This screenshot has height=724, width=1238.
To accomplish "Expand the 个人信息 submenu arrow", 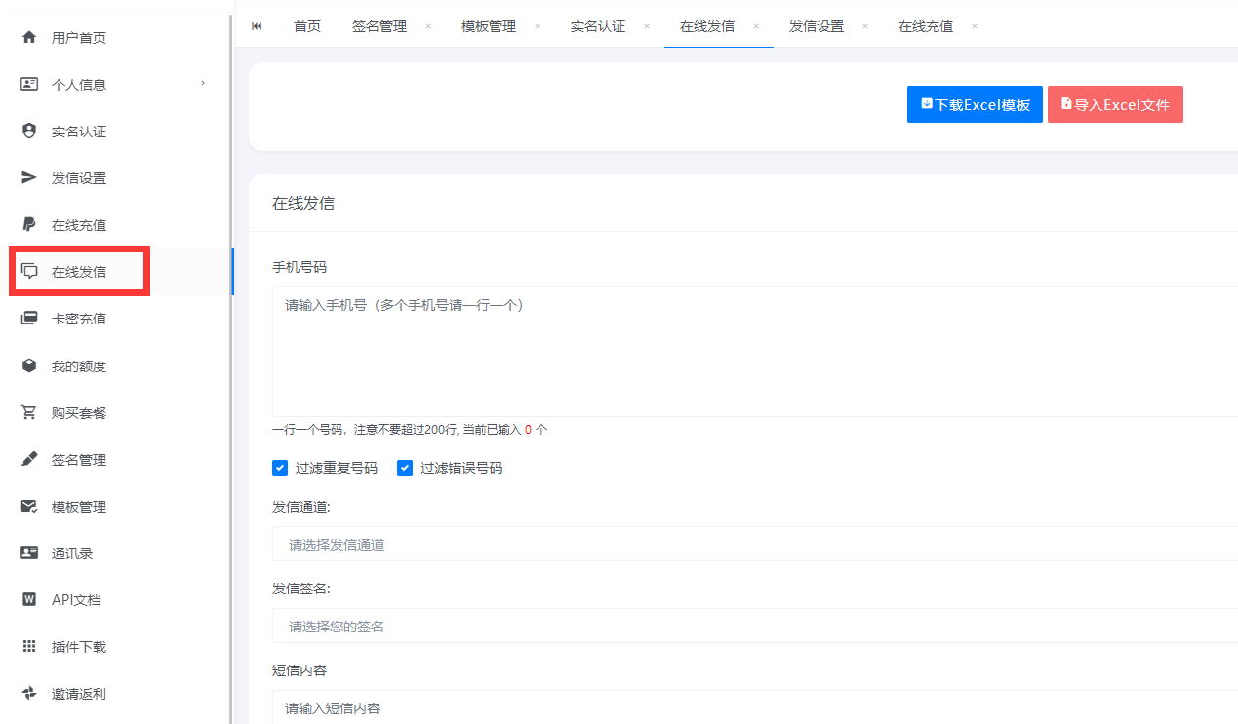I will pyautogui.click(x=203, y=84).
